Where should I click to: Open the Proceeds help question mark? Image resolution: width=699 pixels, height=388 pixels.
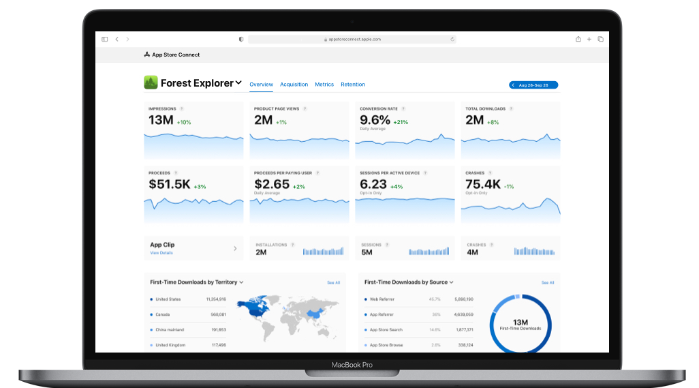176,173
